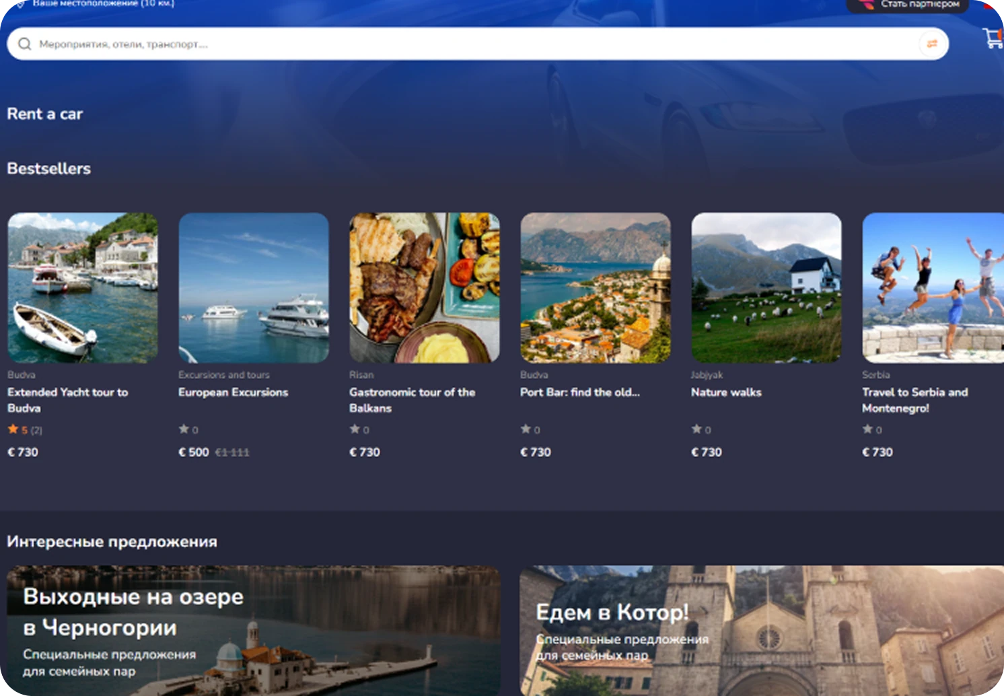Open the Extended Yacht tour to Budva photo
The width and height of the screenshot is (1004, 696).
coord(83,288)
